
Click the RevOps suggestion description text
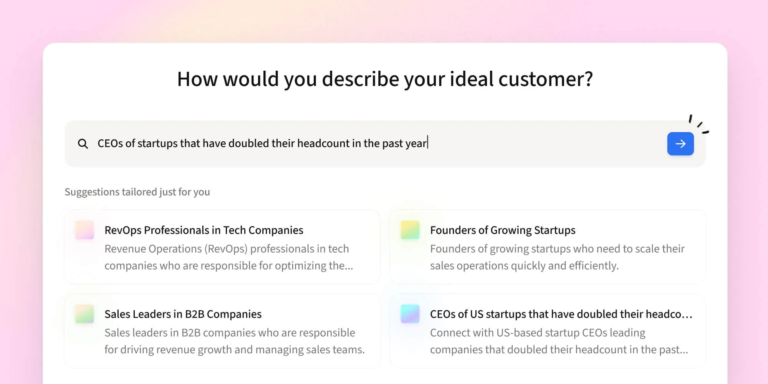(x=228, y=257)
